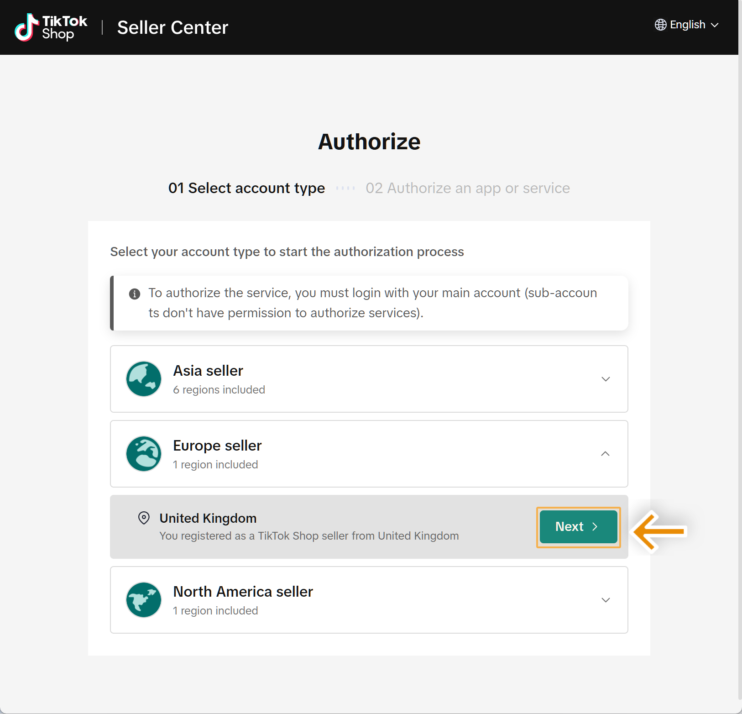
Task: Click the Asia seller title text
Action: 208,371
